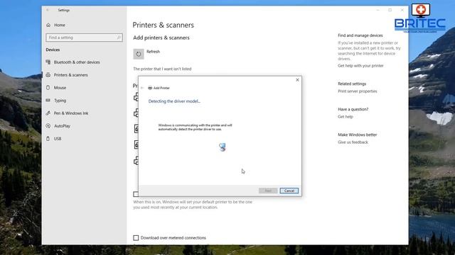Click the Mouse icon in sidebar
Screen dimensions: 455x255
[48, 87]
